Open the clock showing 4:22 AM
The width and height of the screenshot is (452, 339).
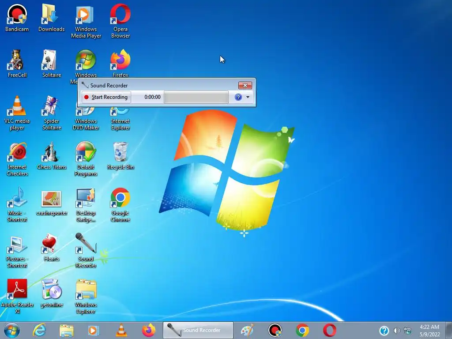click(x=429, y=331)
